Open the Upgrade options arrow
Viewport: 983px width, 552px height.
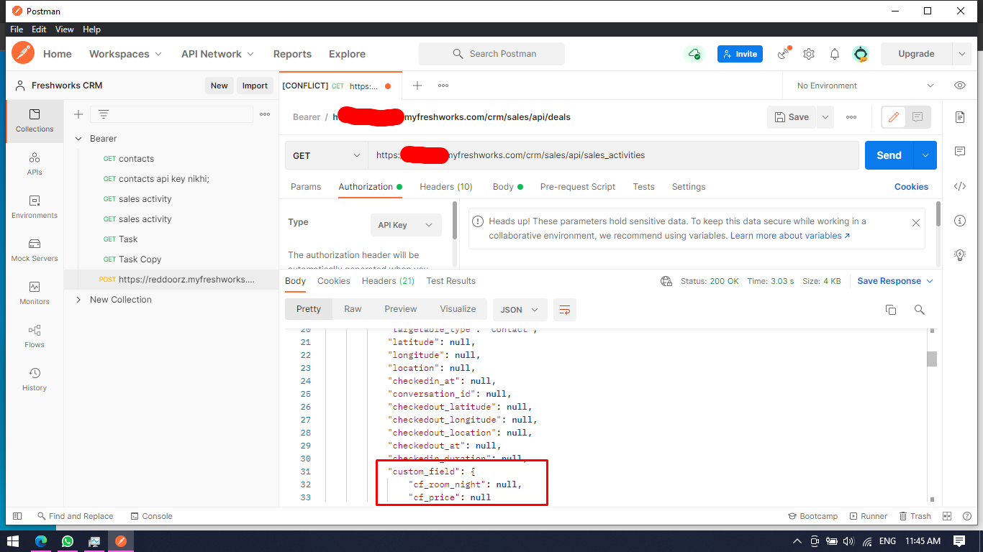[x=961, y=54]
